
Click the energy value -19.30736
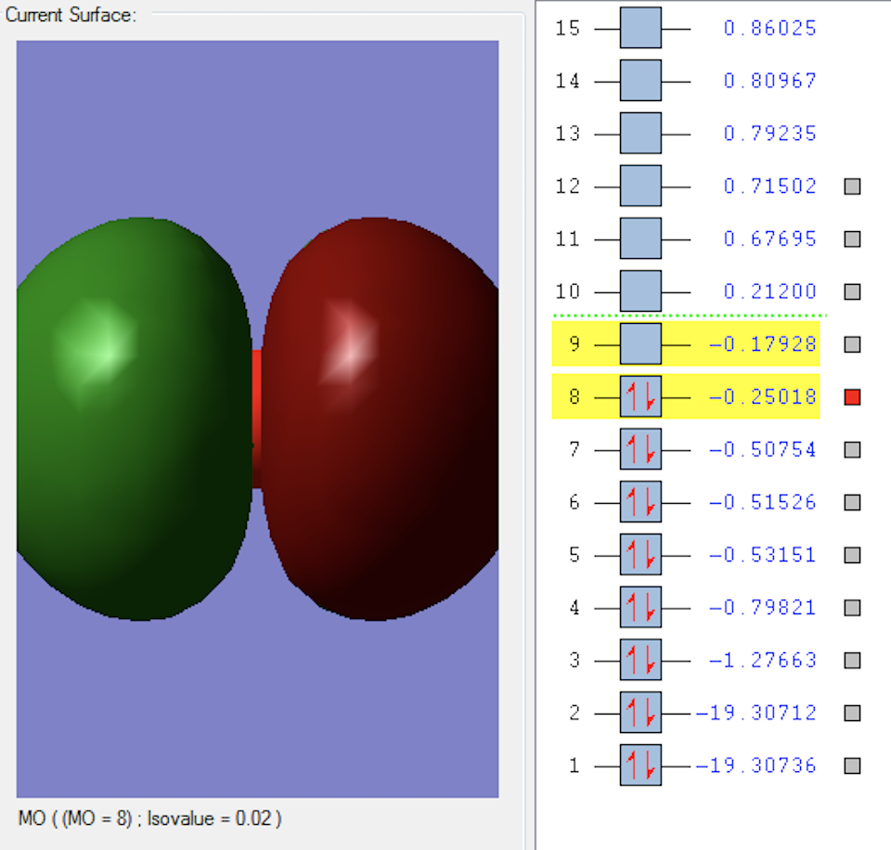[755, 766]
